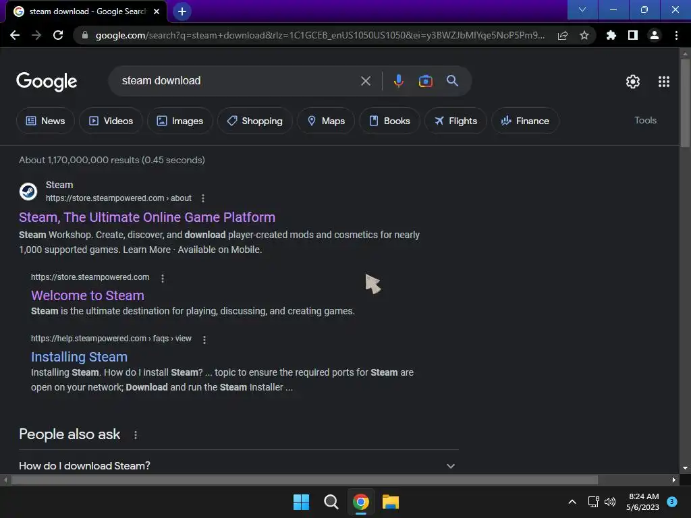Open the Chrome extensions puzzle icon

tap(611, 35)
